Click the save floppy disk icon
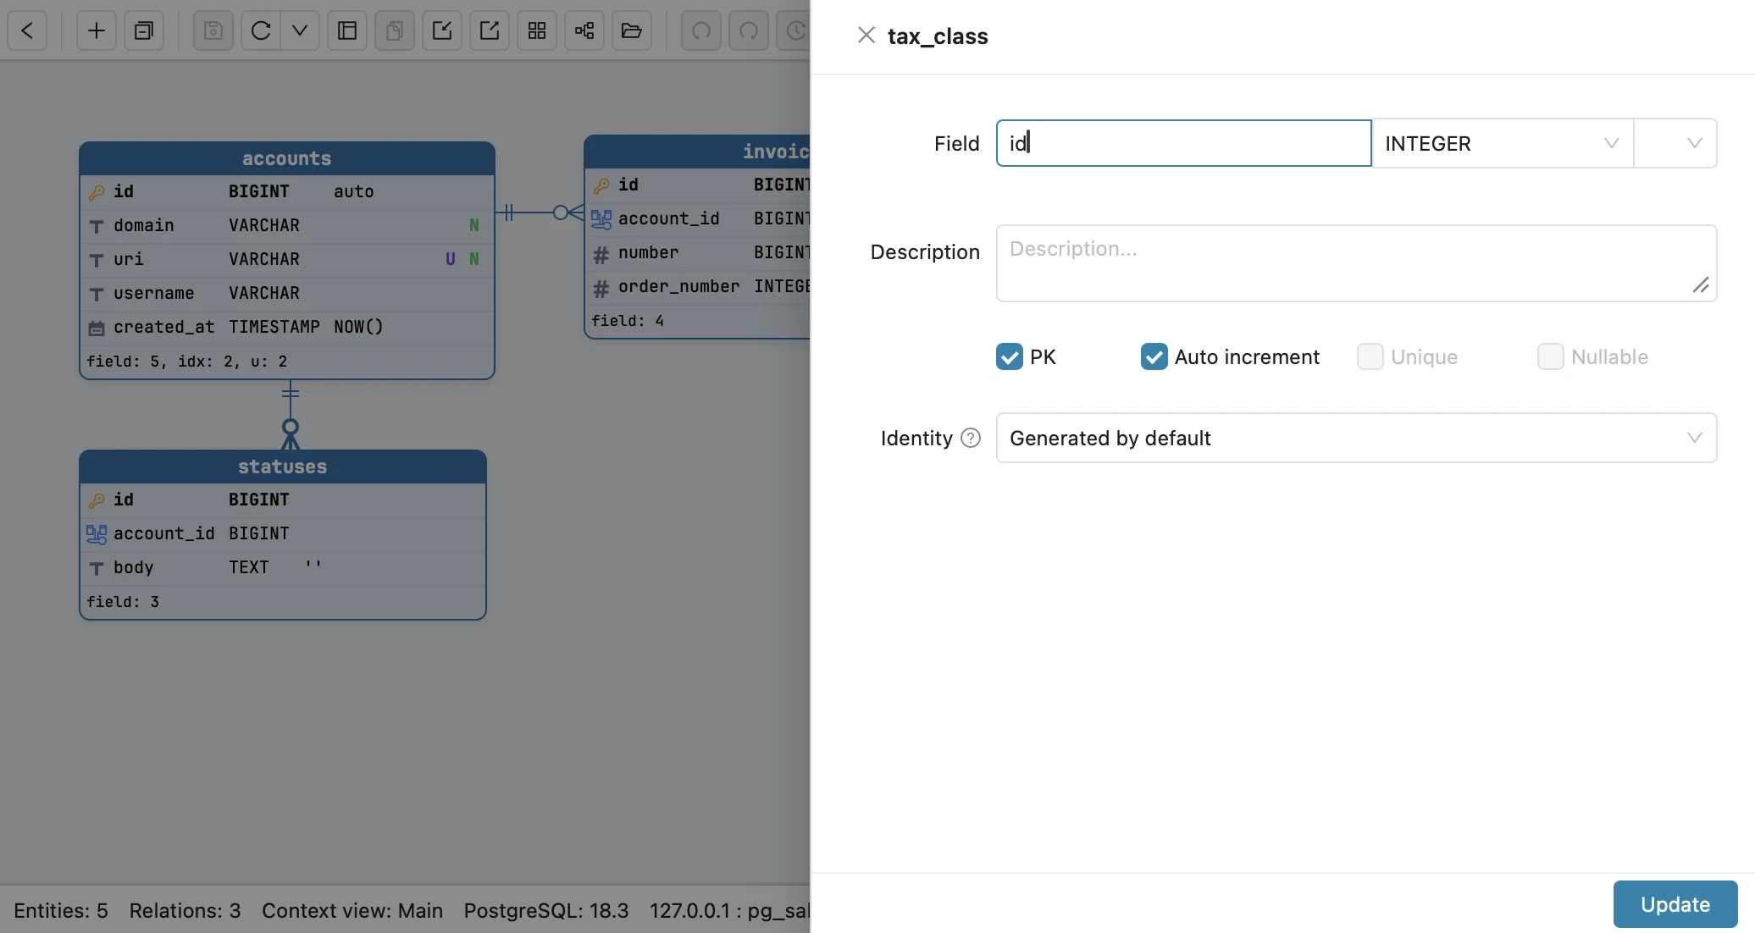Image resolution: width=1755 pixels, height=933 pixels. point(213,31)
